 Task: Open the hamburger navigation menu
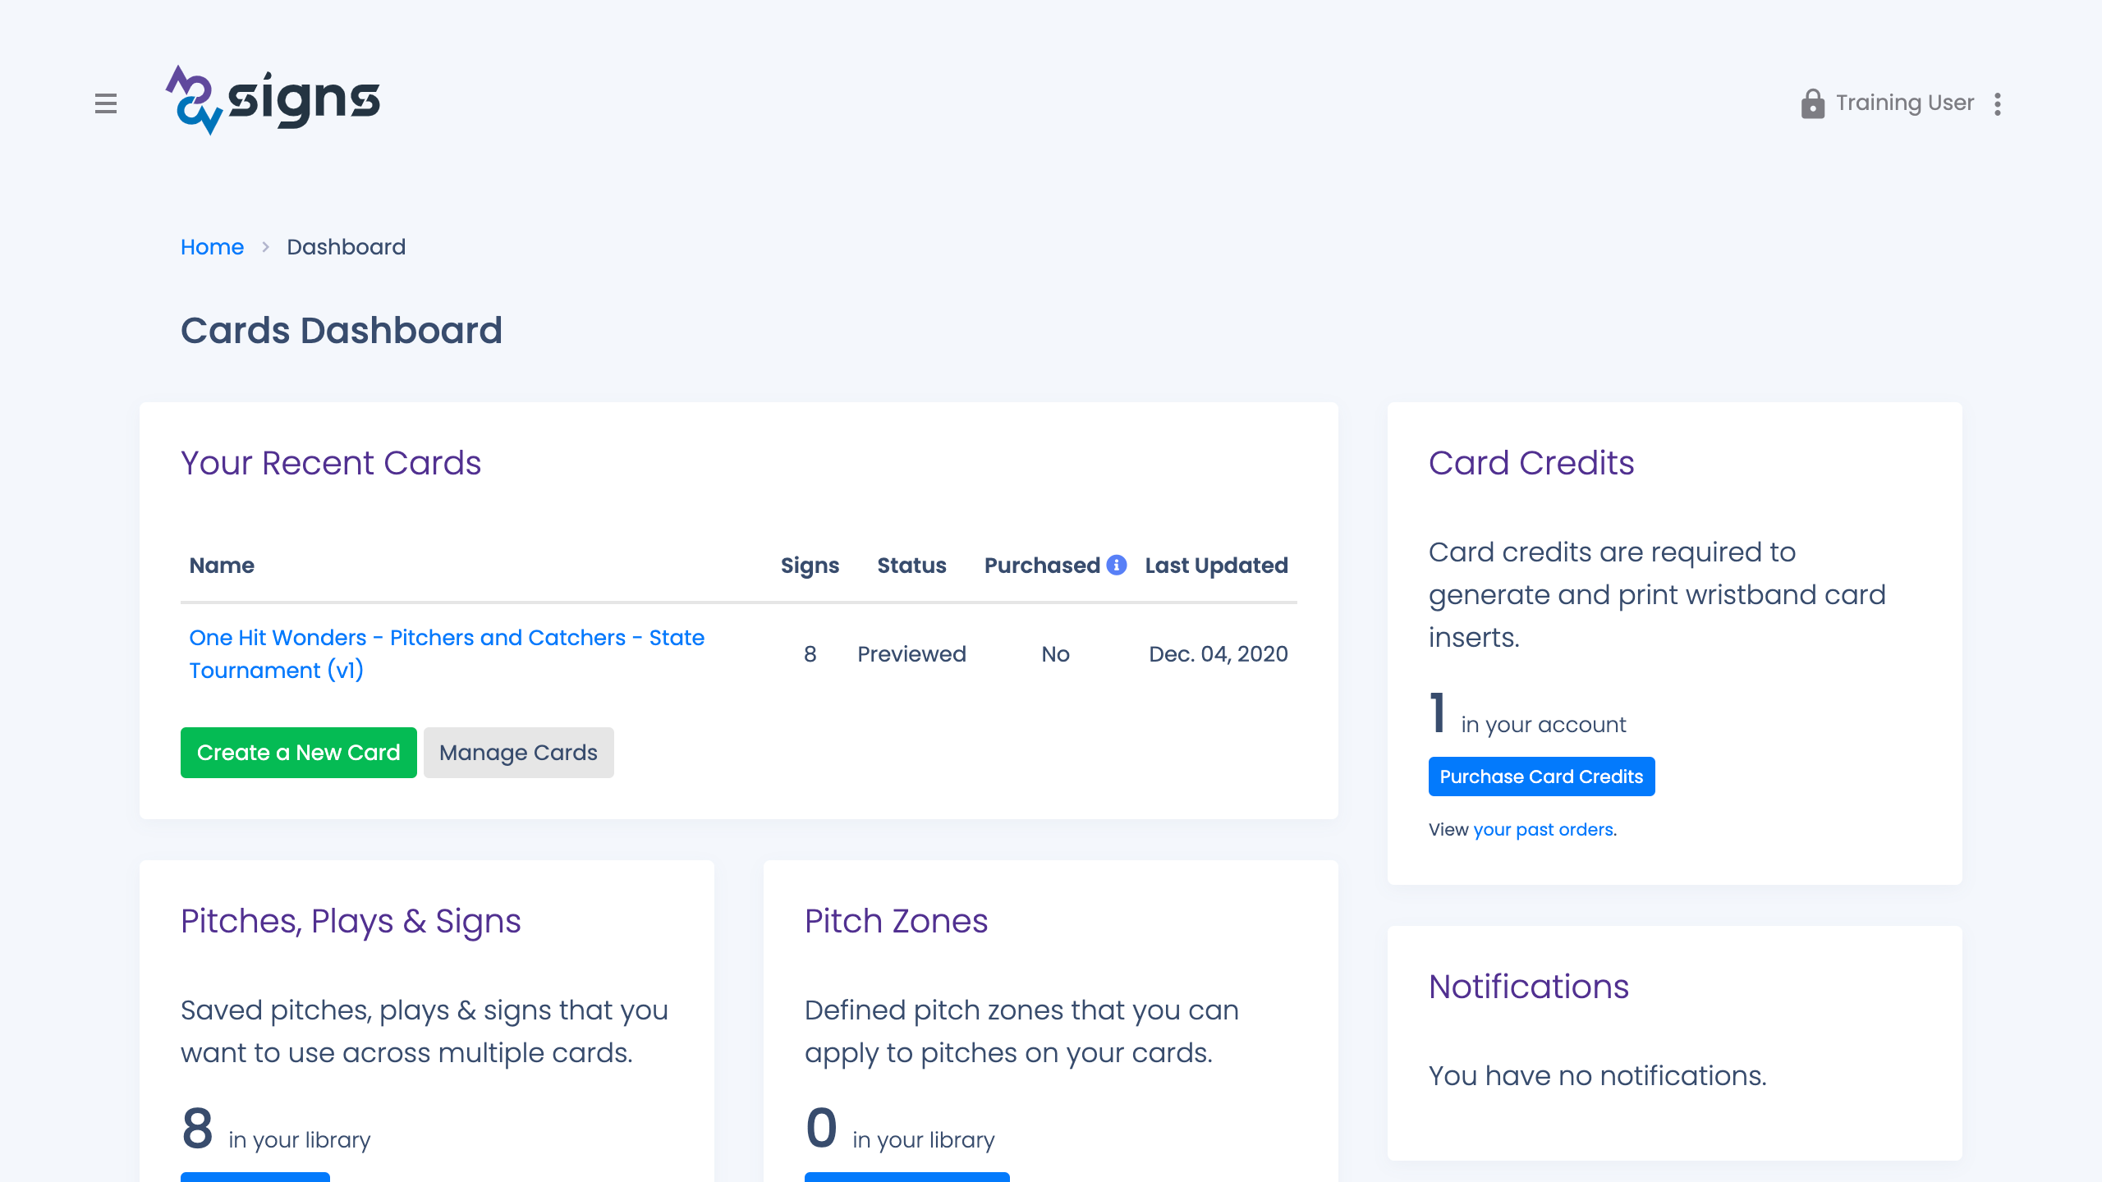point(107,104)
